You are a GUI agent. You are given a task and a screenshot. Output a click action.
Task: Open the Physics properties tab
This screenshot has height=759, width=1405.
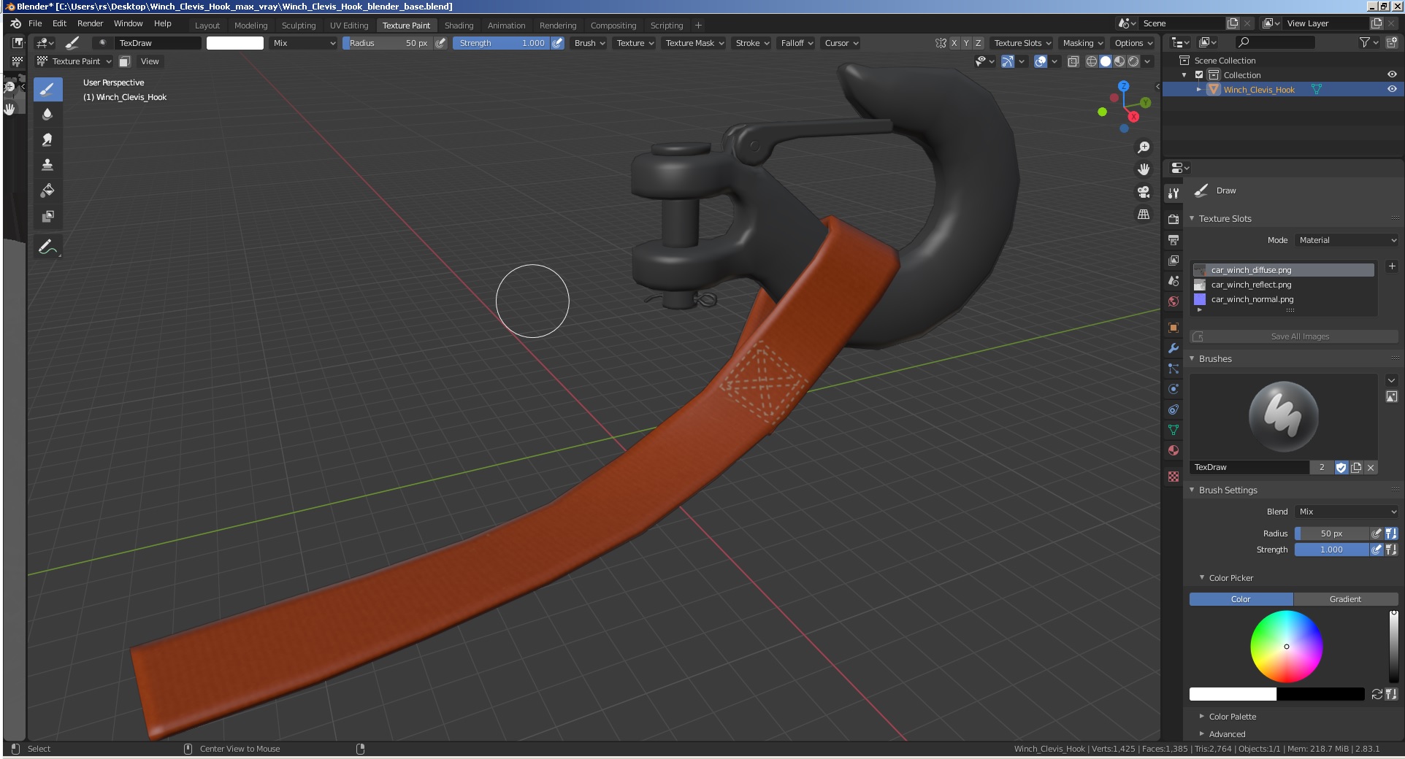pyautogui.click(x=1174, y=389)
